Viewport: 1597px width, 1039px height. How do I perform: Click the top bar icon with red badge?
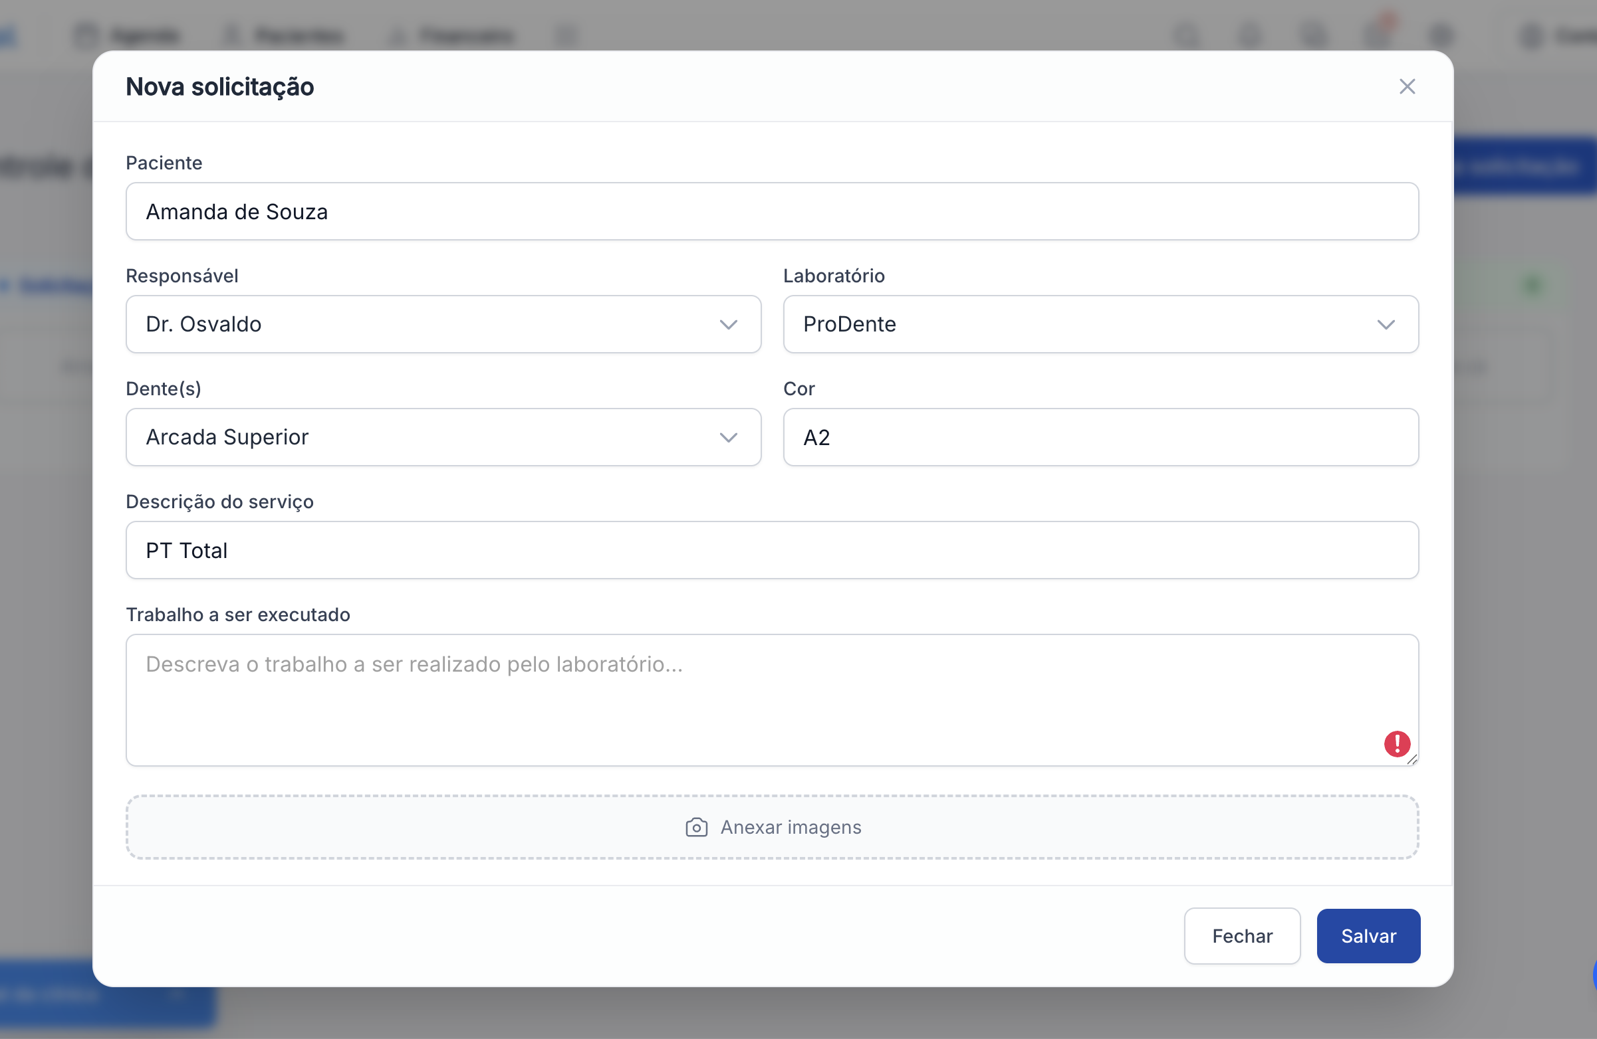pos(1377,33)
